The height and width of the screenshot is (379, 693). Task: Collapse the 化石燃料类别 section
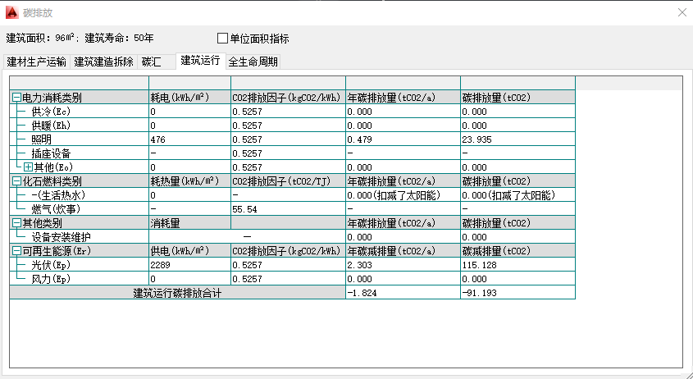tap(16, 181)
